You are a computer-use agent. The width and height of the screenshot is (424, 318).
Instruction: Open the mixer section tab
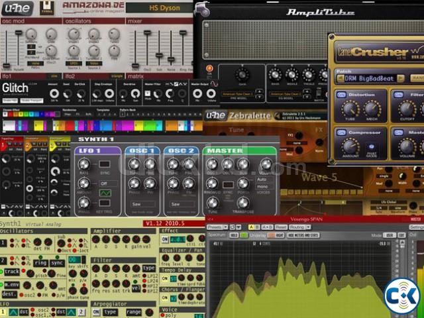(159, 21)
